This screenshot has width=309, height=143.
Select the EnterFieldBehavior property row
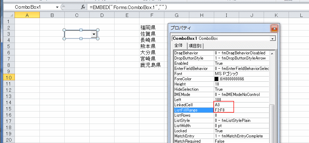(221, 69)
